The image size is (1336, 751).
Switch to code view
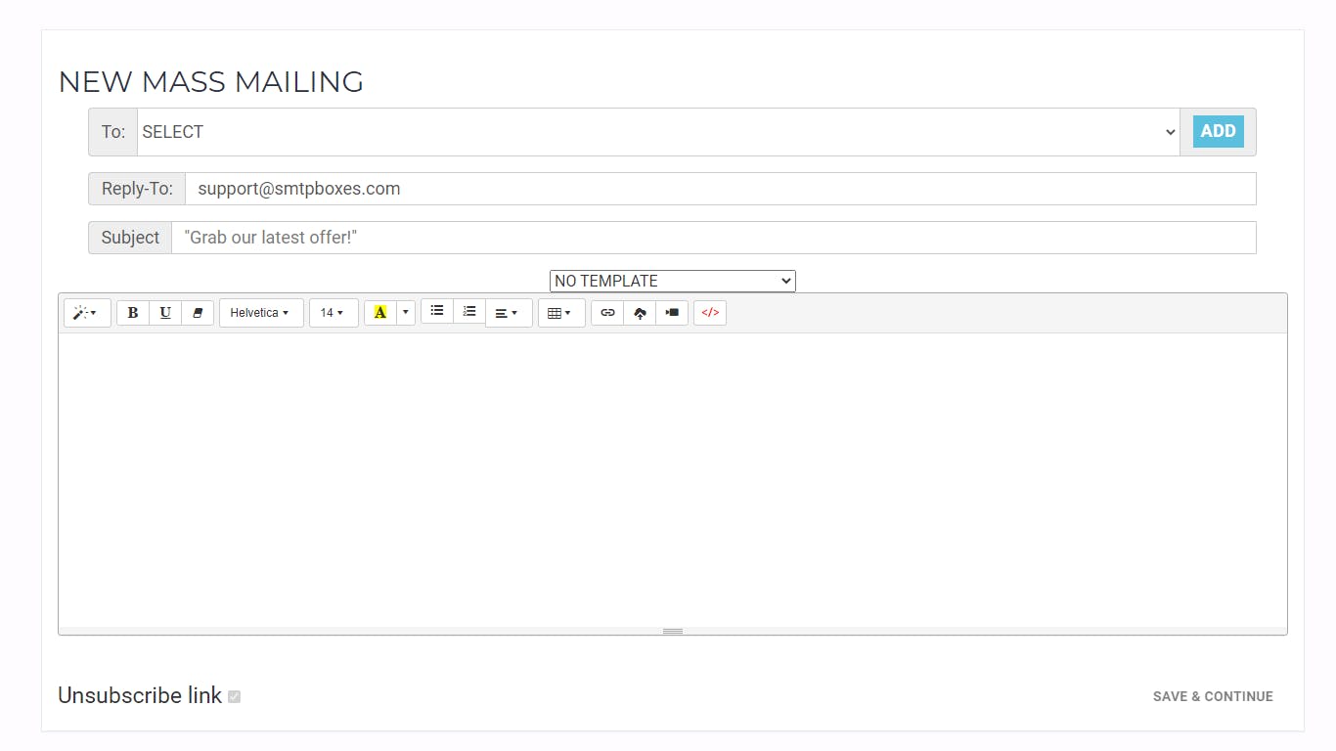coord(710,313)
